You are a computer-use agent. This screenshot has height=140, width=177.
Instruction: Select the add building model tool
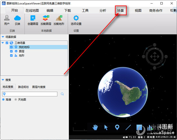tap(150, 127)
